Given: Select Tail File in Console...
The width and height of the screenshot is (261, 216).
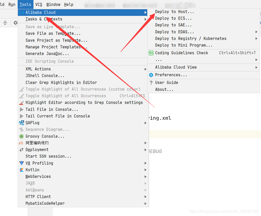Looking at the screenshot, I should 83,110.
